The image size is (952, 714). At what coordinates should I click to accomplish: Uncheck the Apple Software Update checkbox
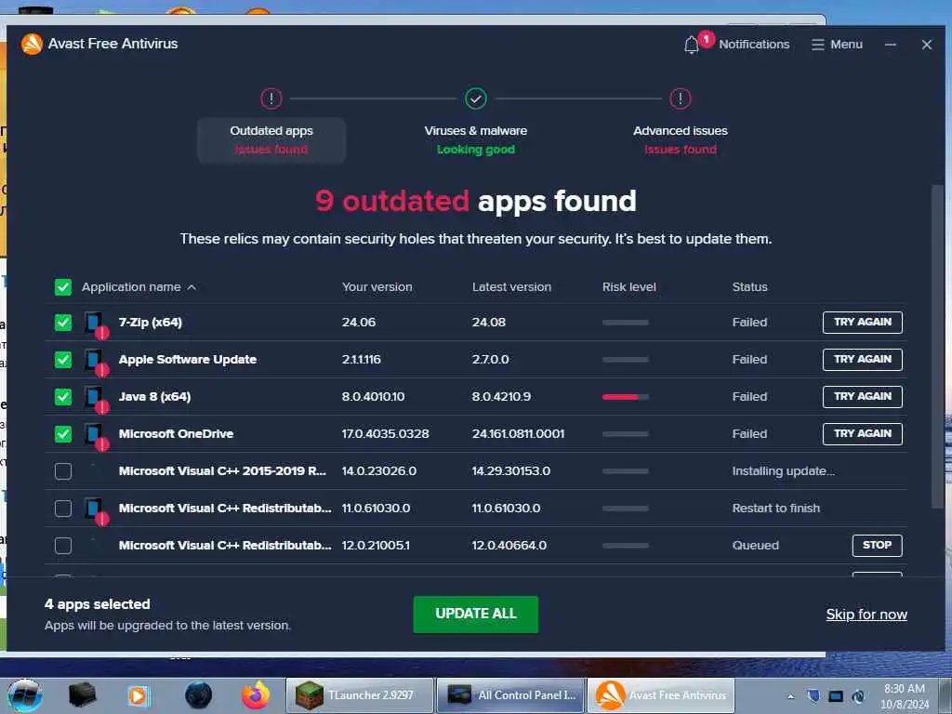coord(63,360)
